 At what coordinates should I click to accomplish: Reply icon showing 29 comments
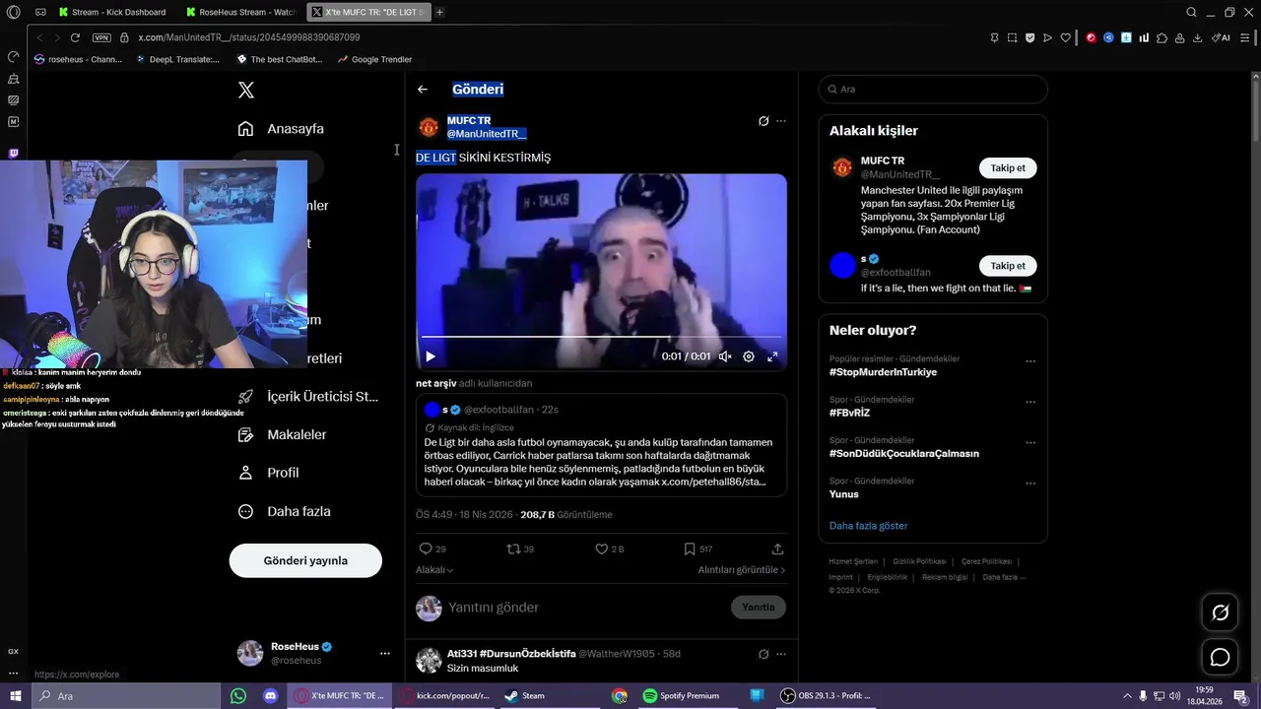pyautogui.click(x=432, y=548)
